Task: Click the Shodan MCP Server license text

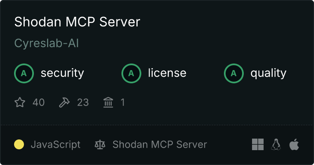Action: (159, 144)
